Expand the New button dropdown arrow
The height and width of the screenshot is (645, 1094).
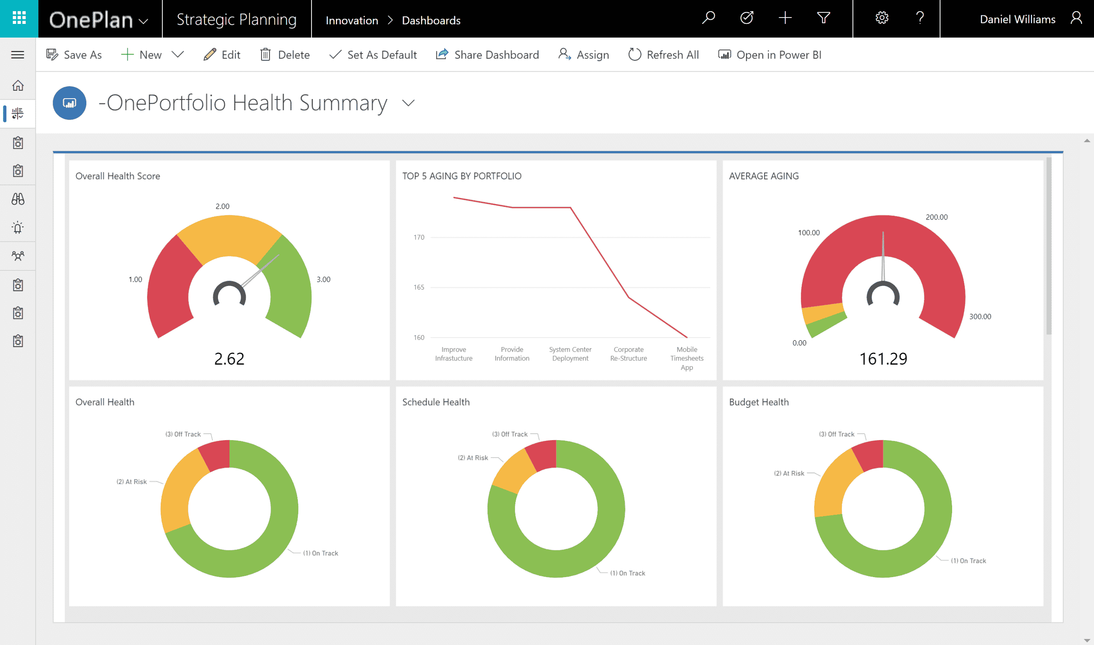click(177, 54)
